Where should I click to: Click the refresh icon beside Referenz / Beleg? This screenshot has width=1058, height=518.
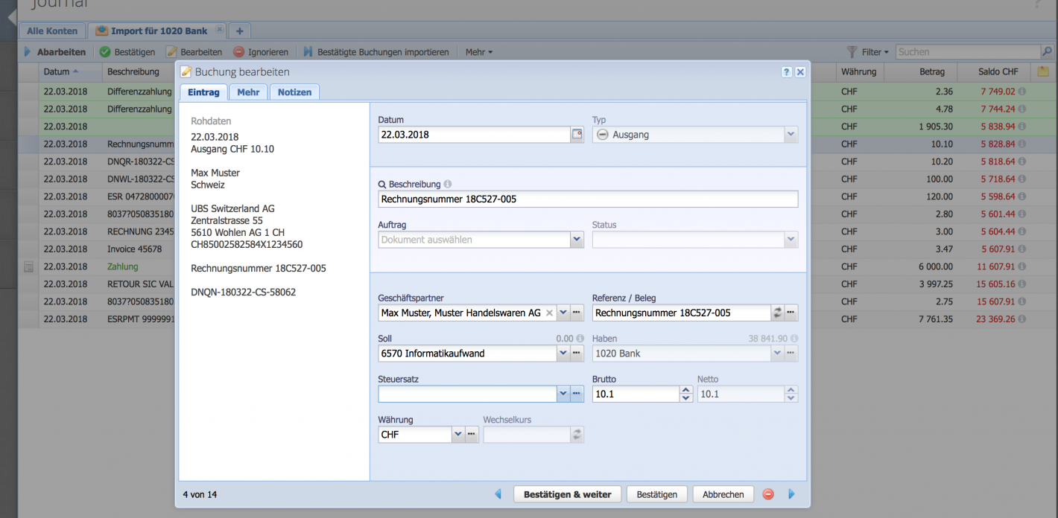coord(776,313)
